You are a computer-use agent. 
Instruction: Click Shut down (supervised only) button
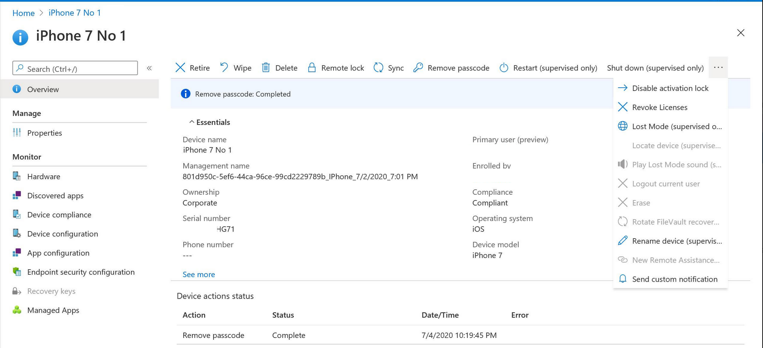(x=655, y=68)
